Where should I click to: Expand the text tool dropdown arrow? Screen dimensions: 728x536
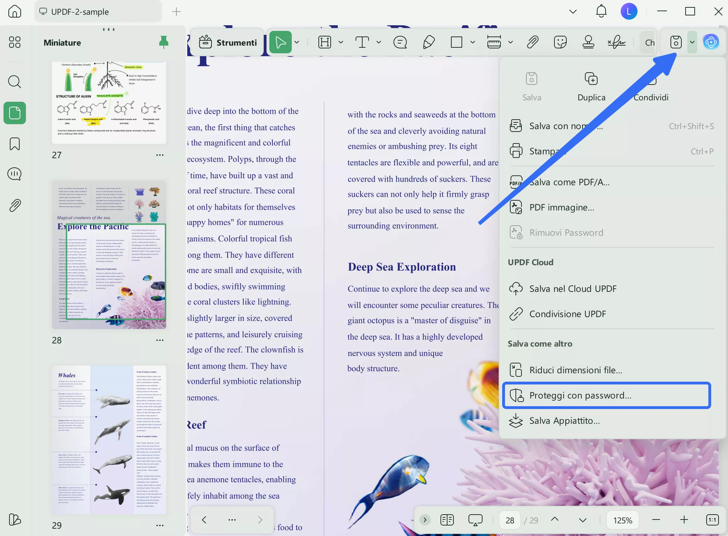[x=379, y=42]
